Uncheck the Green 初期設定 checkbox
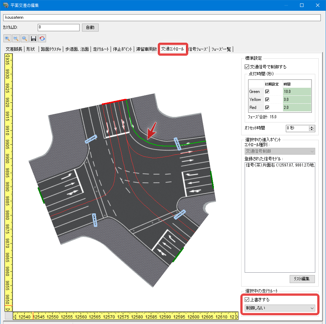The width and height of the screenshot is (326, 324). point(267,92)
